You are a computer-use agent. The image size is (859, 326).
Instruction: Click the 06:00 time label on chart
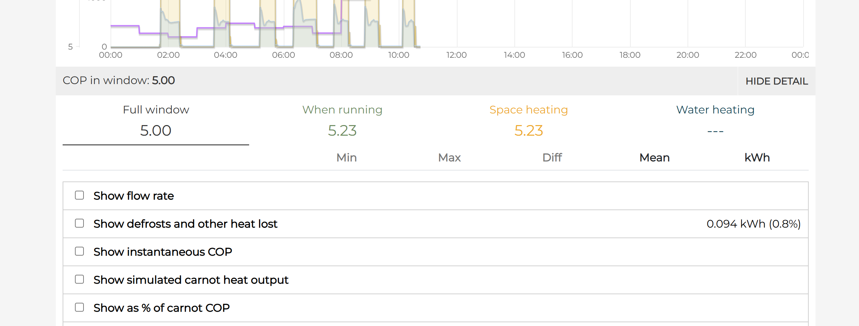(x=283, y=55)
